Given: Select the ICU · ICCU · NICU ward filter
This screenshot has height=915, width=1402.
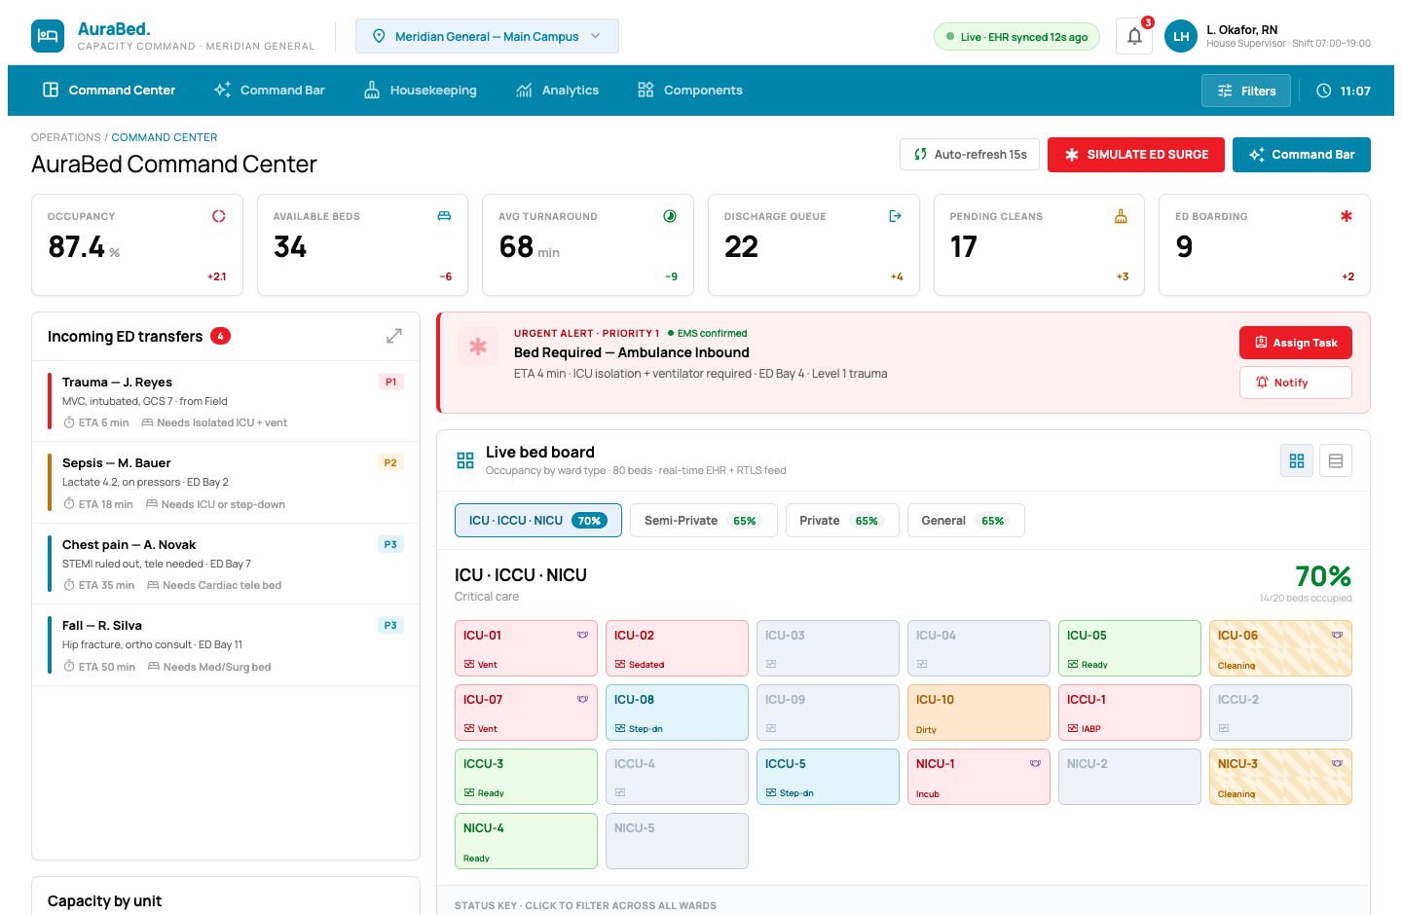Looking at the screenshot, I should (x=538, y=520).
